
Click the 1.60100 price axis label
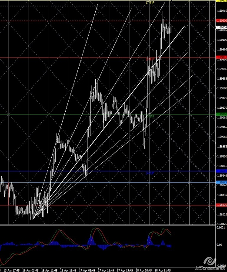coord(222,40)
